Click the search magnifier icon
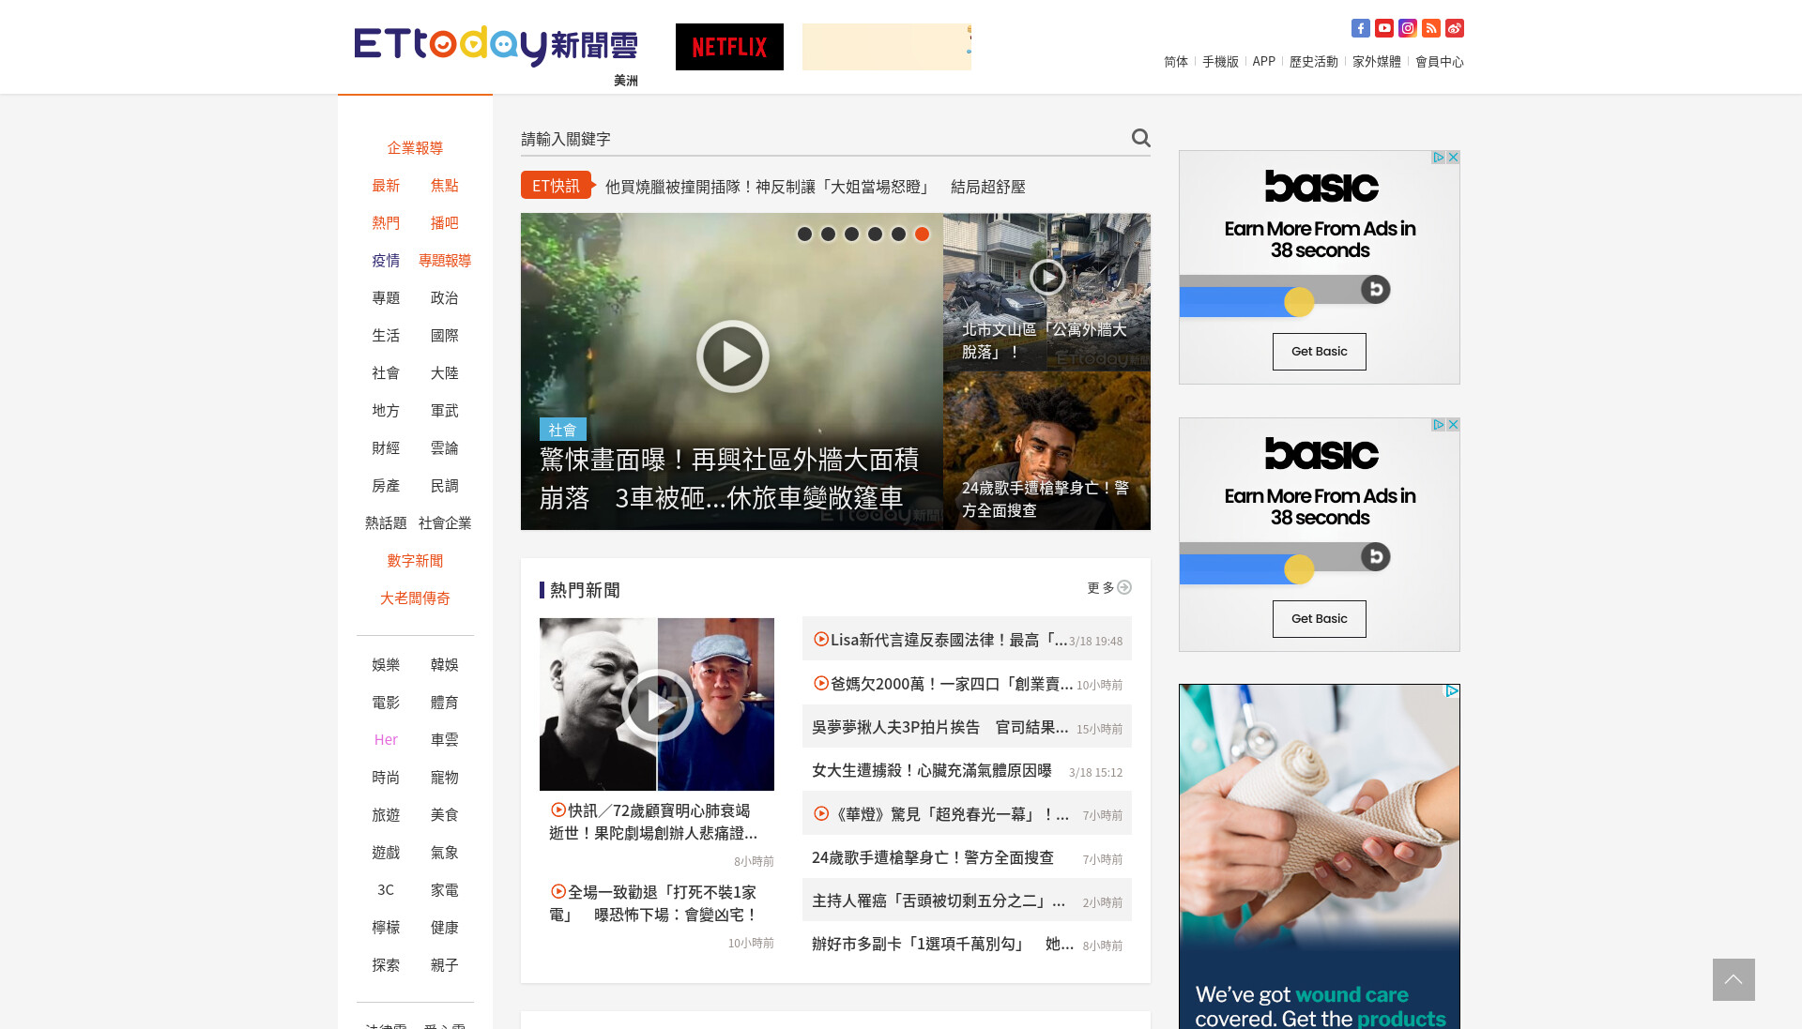Image resolution: width=1802 pixels, height=1029 pixels. [1140, 138]
